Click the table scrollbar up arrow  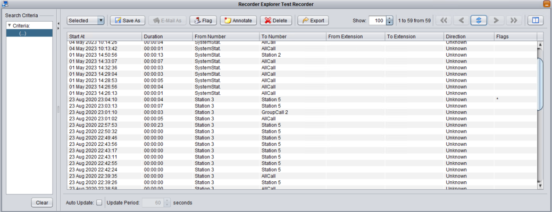pos(541,44)
